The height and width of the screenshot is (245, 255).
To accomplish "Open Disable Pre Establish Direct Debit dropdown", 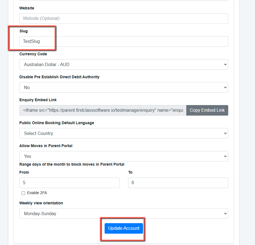I will 124,87.
